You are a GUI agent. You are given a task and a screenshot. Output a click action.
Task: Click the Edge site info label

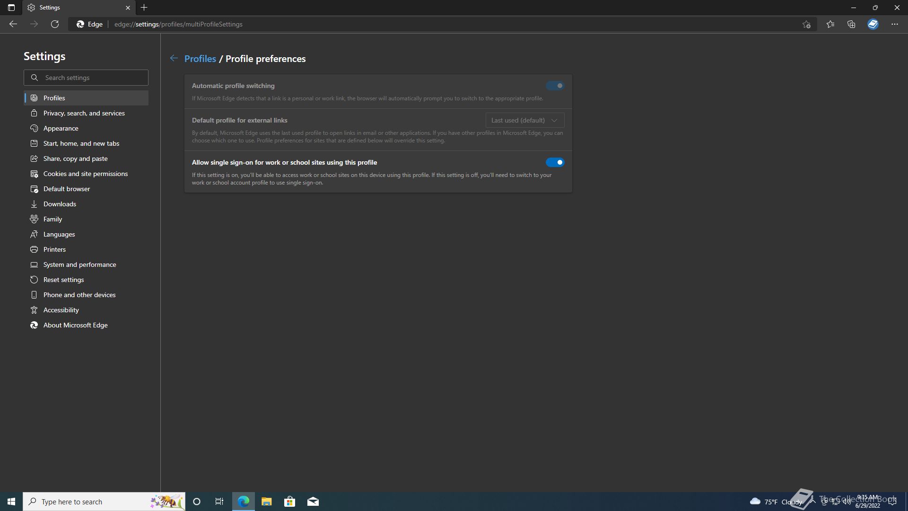[90, 24]
